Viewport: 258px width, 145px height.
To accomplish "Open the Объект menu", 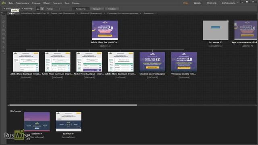I will (x=46, y=3).
